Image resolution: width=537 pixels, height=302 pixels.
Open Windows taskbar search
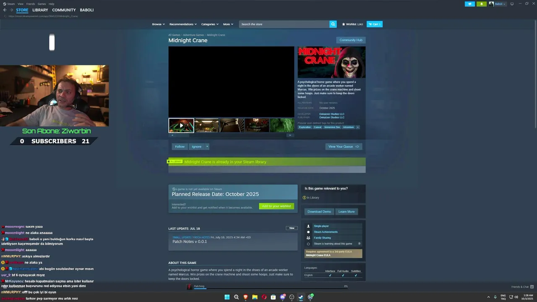point(236,297)
